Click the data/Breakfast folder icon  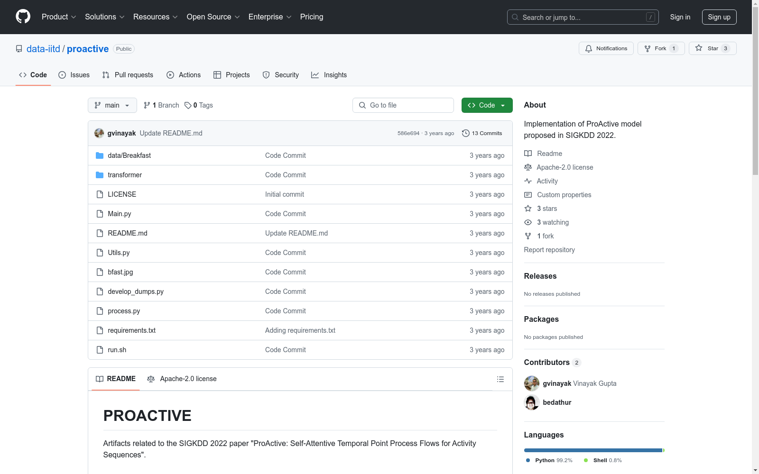pyautogui.click(x=100, y=155)
